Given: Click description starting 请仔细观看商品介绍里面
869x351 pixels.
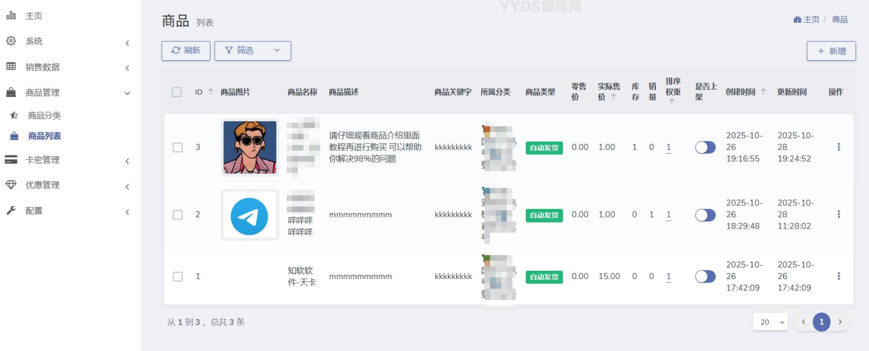Looking at the screenshot, I should (375, 147).
